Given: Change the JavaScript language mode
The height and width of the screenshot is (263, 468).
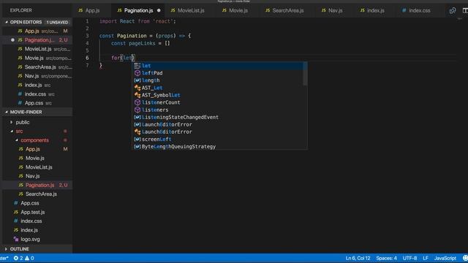Looking at the screenshot, I should pyautogui.click(x=445, y=258).
